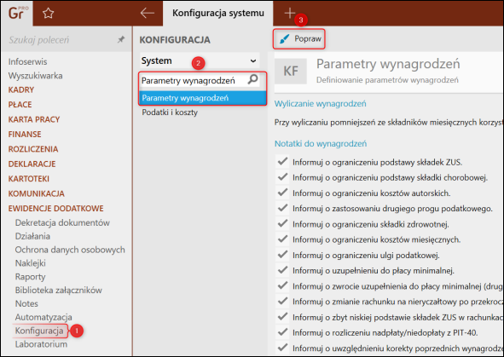Click the KF avatar tile
504x357 pixels.
tap(291, 71)
